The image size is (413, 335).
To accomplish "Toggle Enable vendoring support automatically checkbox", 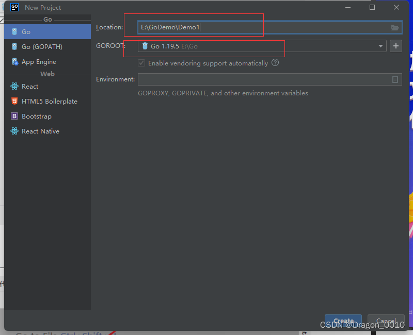I will click(x=141, y=63).
